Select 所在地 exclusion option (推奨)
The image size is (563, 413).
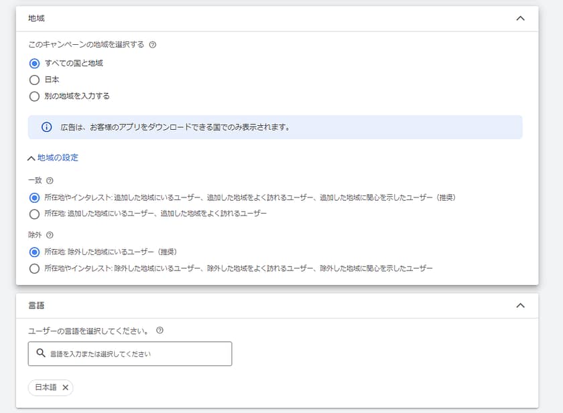[x=35, y=252]
